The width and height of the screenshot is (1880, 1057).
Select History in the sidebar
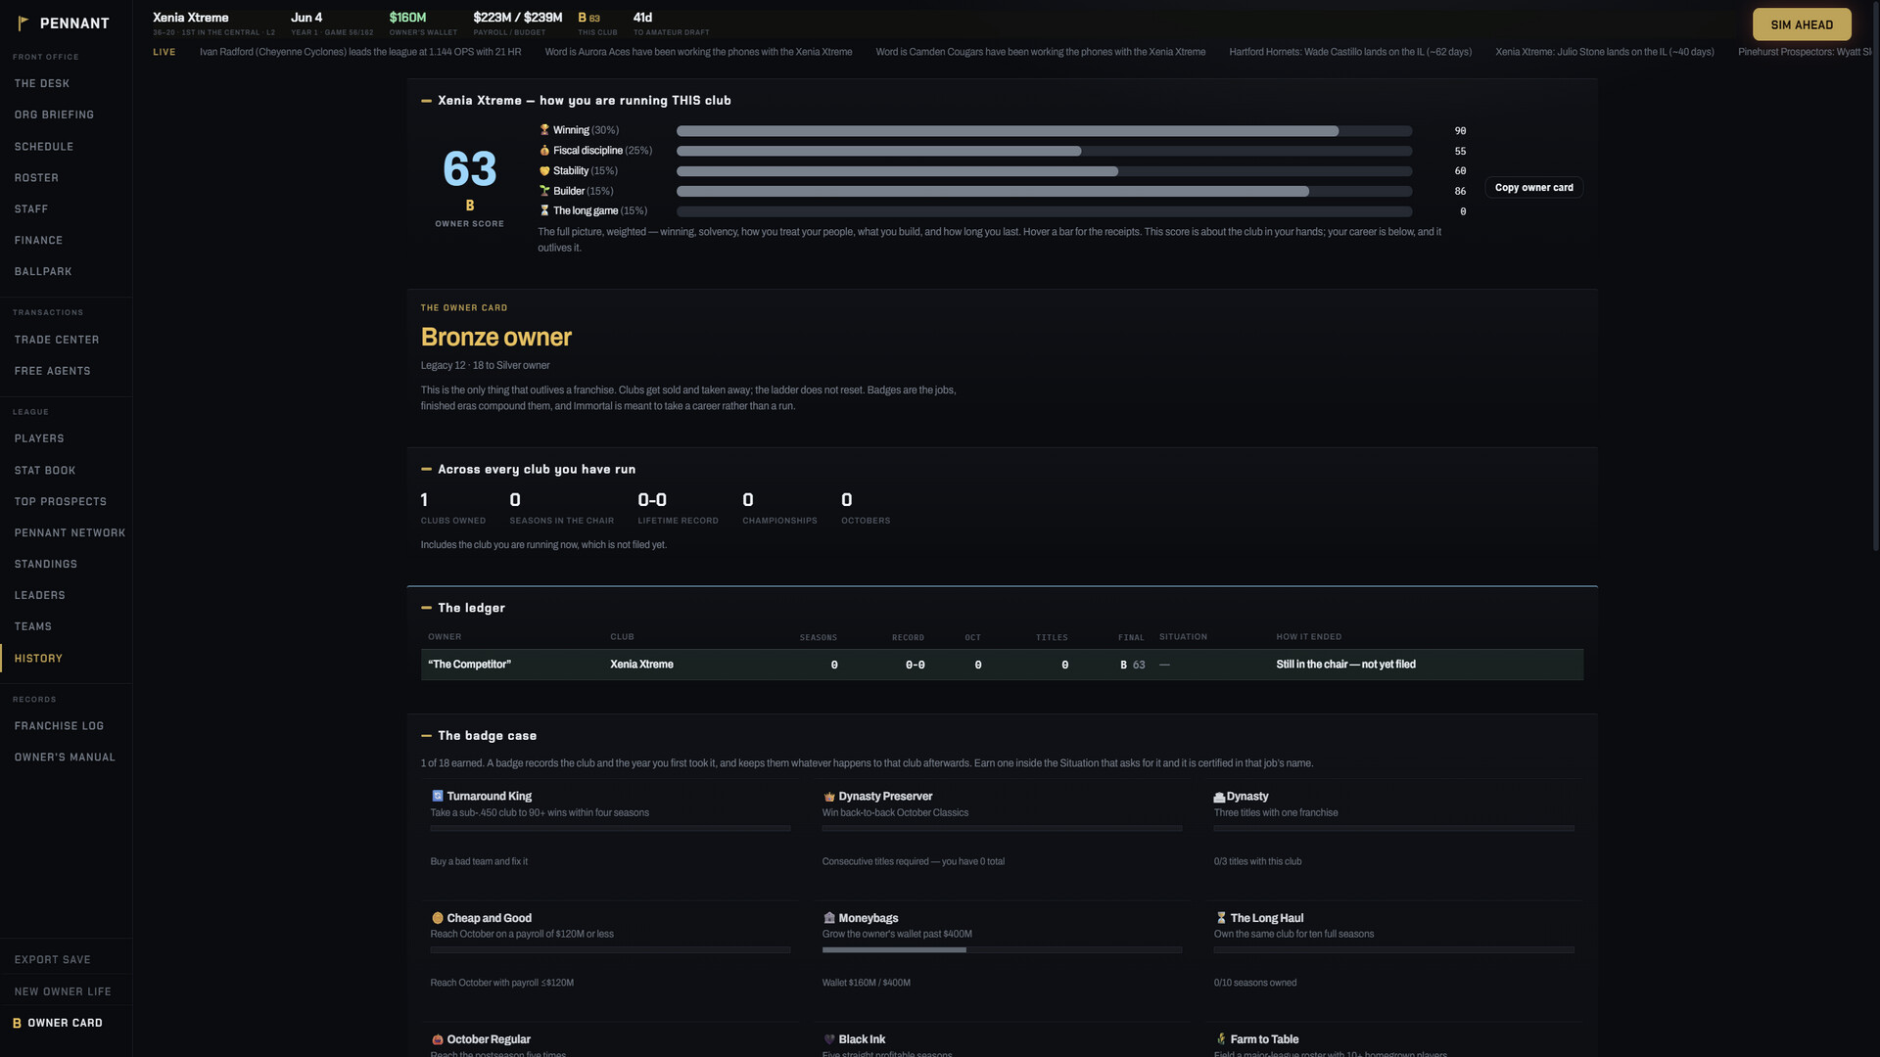[x=66, y=659]
